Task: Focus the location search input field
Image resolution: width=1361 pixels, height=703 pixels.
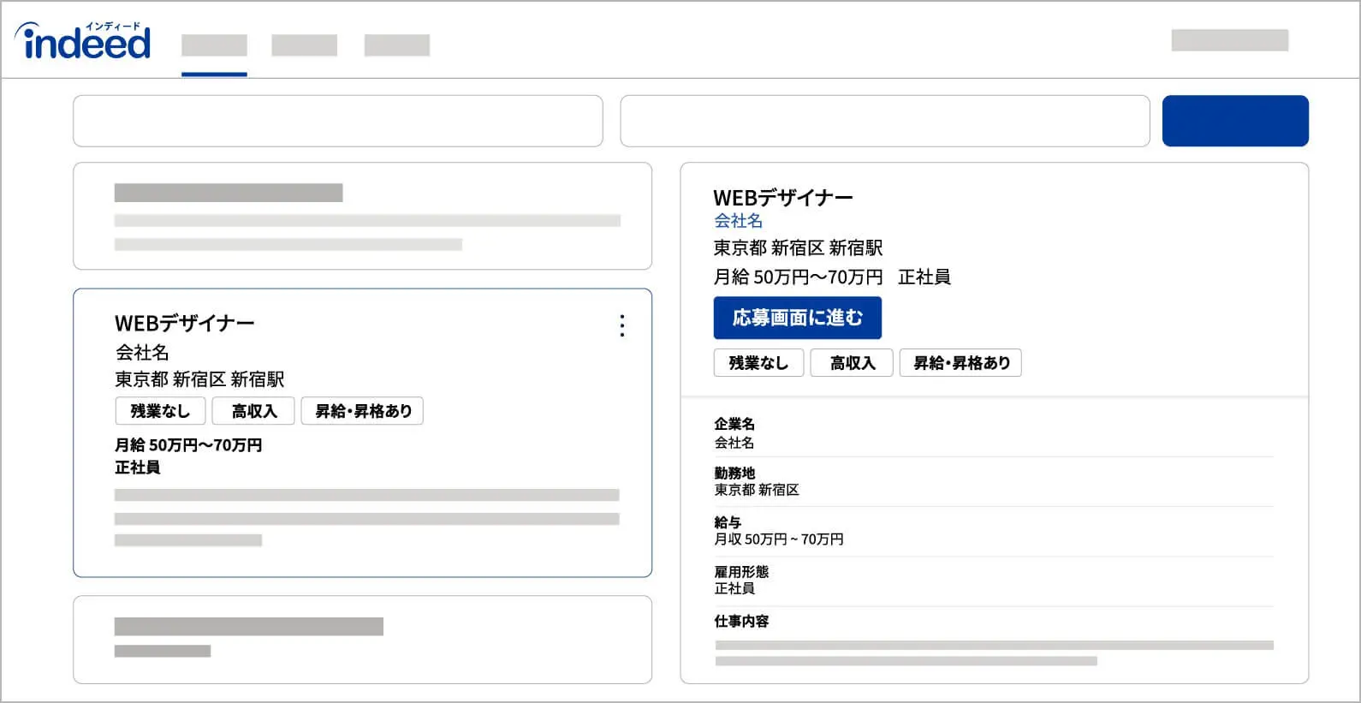Action: point(885,121)
